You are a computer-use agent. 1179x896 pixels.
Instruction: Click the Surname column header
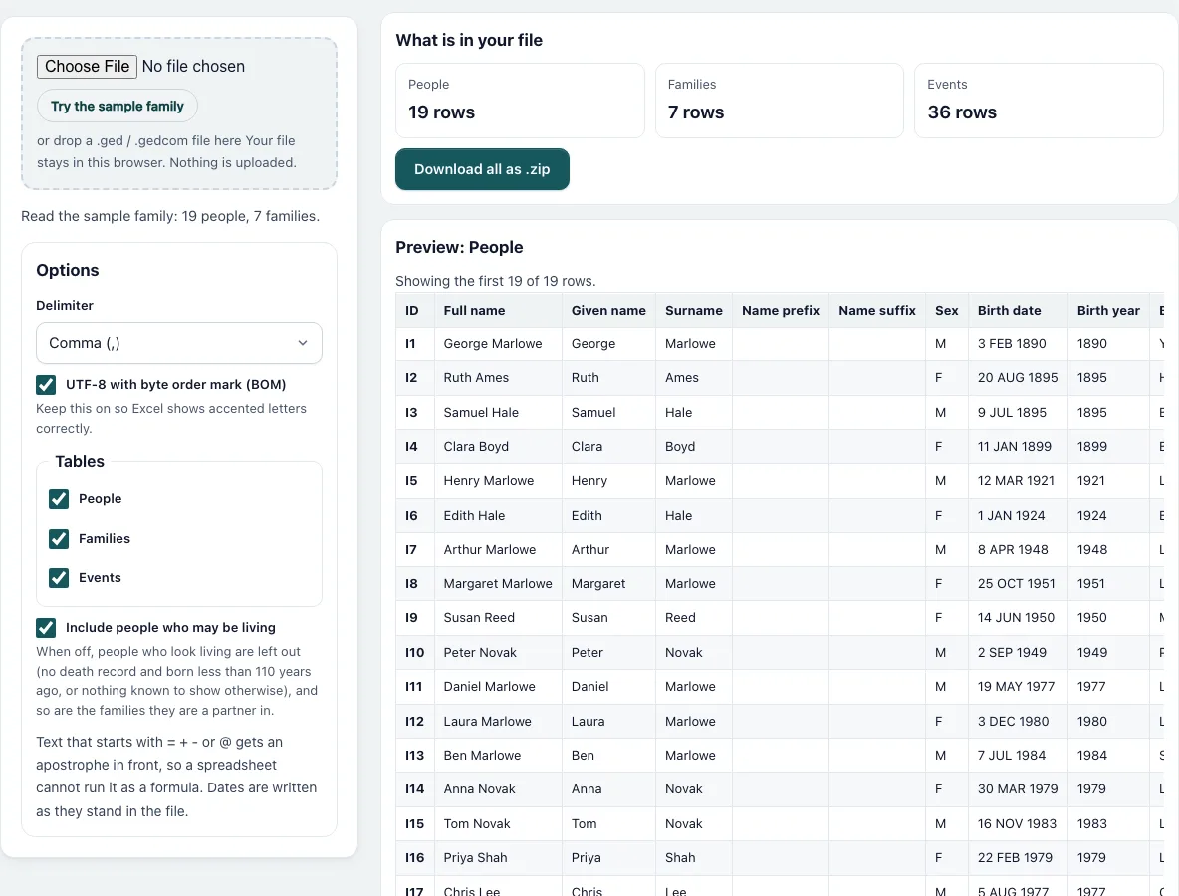(694, 310)
